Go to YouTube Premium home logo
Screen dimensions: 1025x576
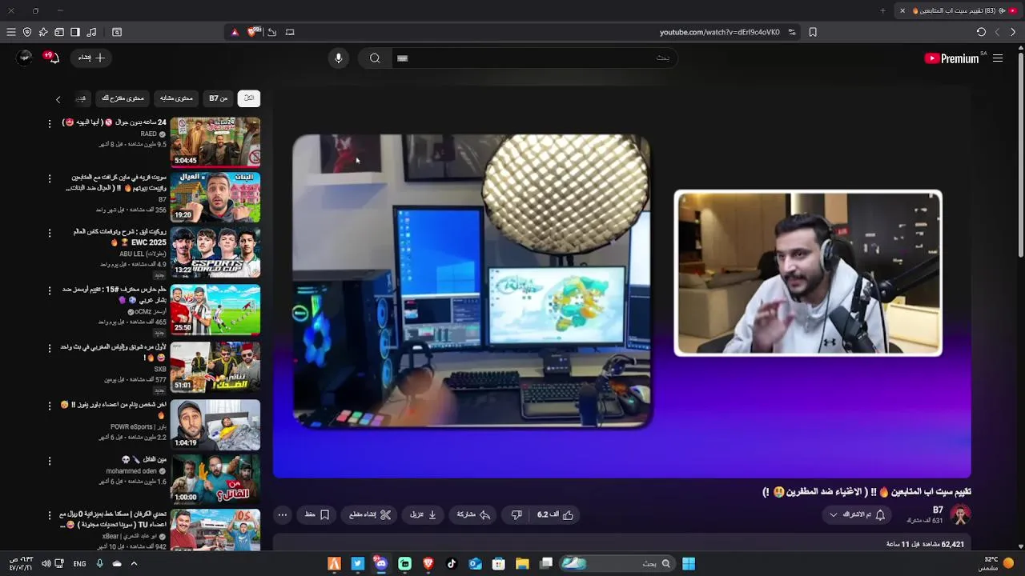[x=952, y=58]
